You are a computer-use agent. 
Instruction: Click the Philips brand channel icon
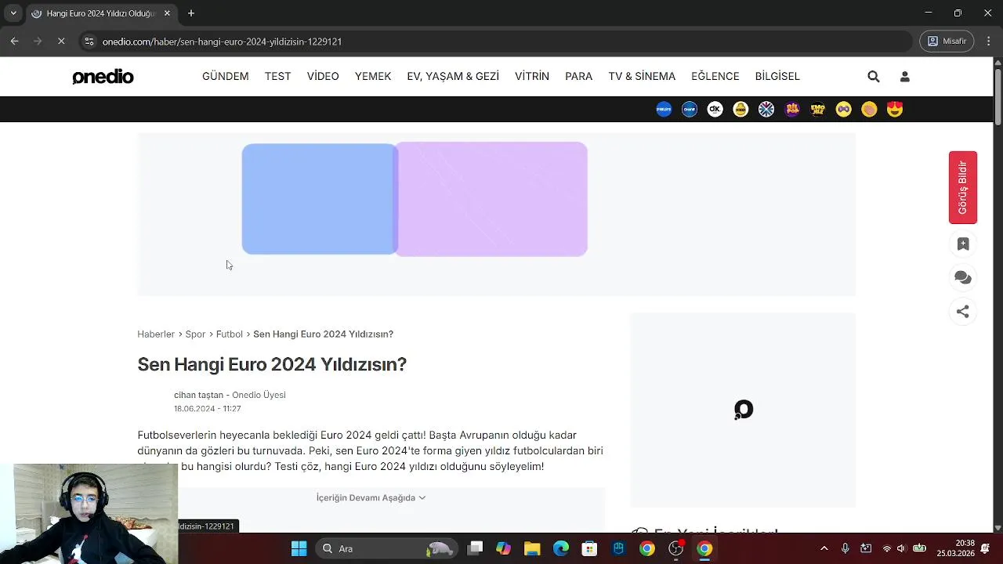(x=664, y=110)
